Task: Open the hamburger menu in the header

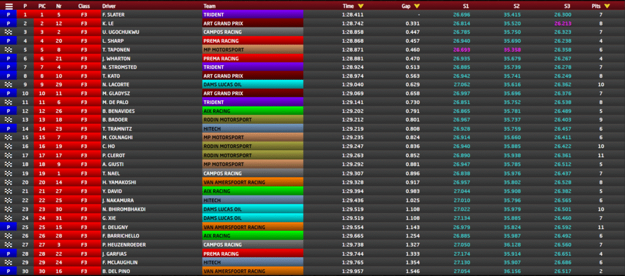Action: [9, 5]
